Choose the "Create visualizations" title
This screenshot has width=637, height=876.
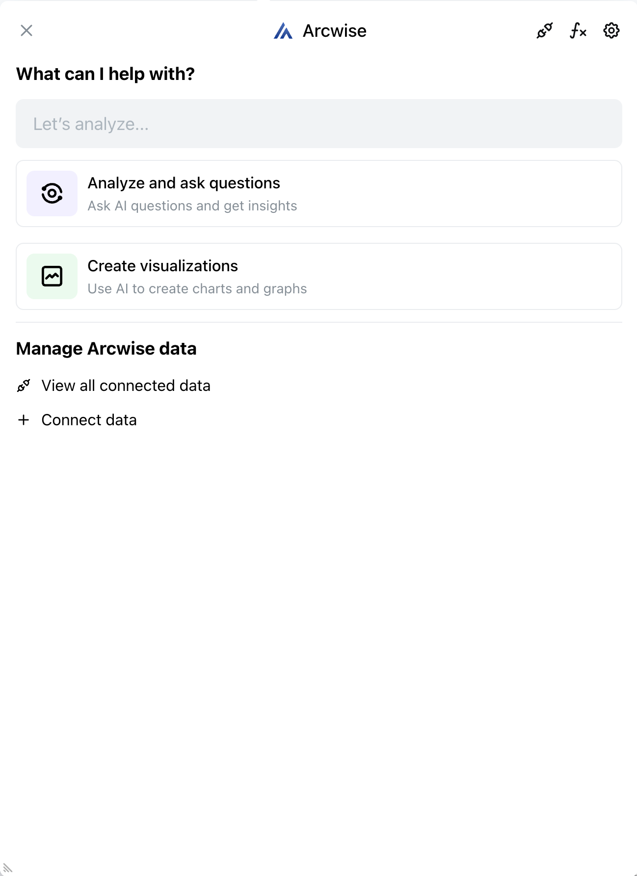162,266
